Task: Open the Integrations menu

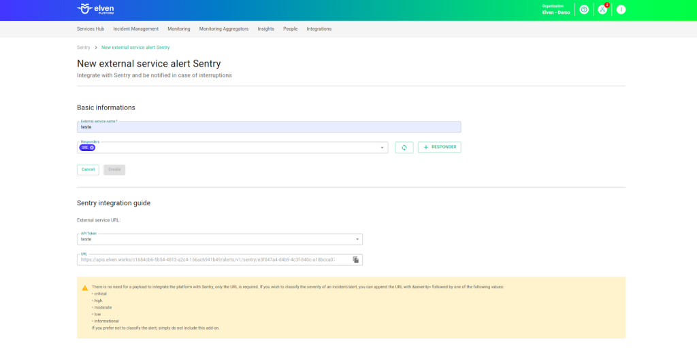Action: (319, 29)
